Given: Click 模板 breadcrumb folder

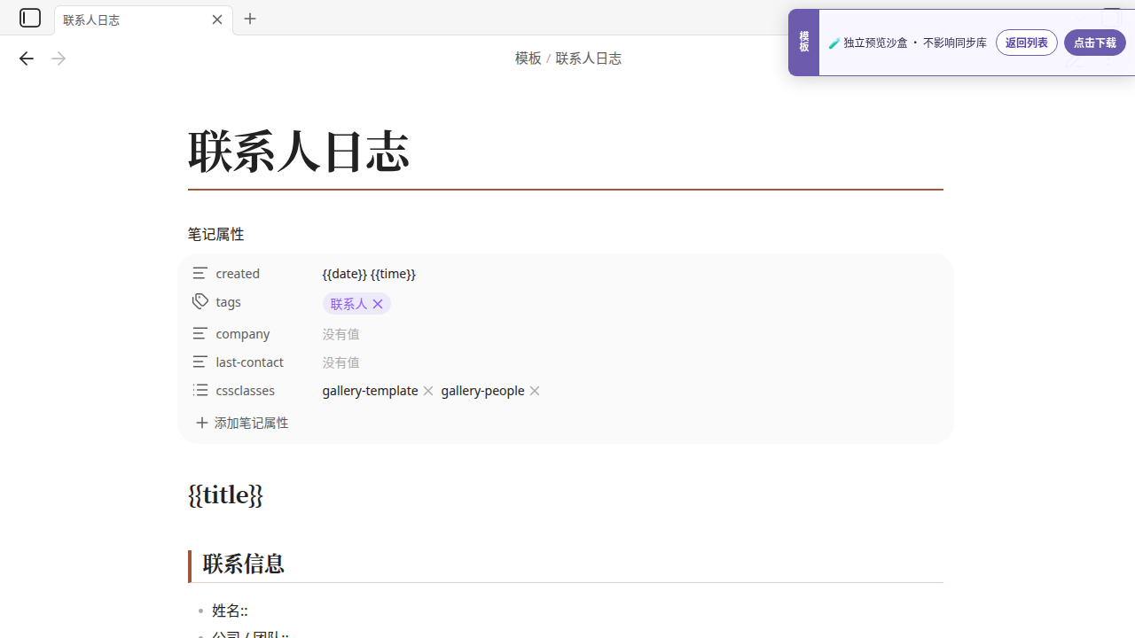Looking at the screenshot, I should [528, 58].
